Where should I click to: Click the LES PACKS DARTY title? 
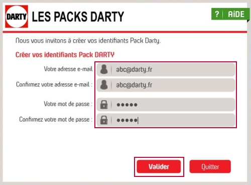pyautogui.click(x=78, y=17)
